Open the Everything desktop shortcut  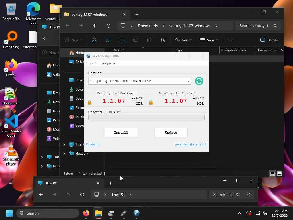coord(11,40)
